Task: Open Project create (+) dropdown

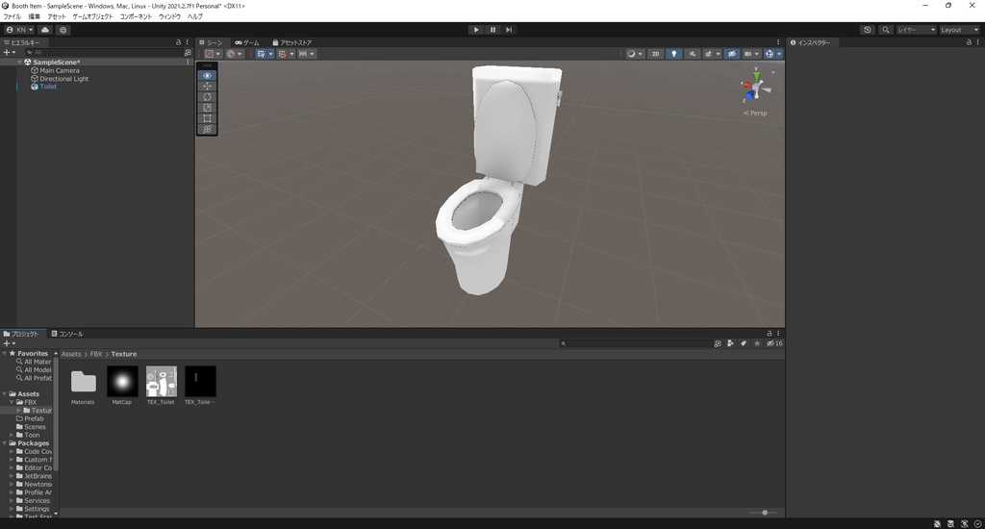Action: (9, 343)
